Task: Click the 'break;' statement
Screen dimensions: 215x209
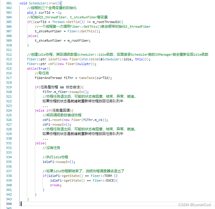Action: pyautogui.click(x=56, y=185)
